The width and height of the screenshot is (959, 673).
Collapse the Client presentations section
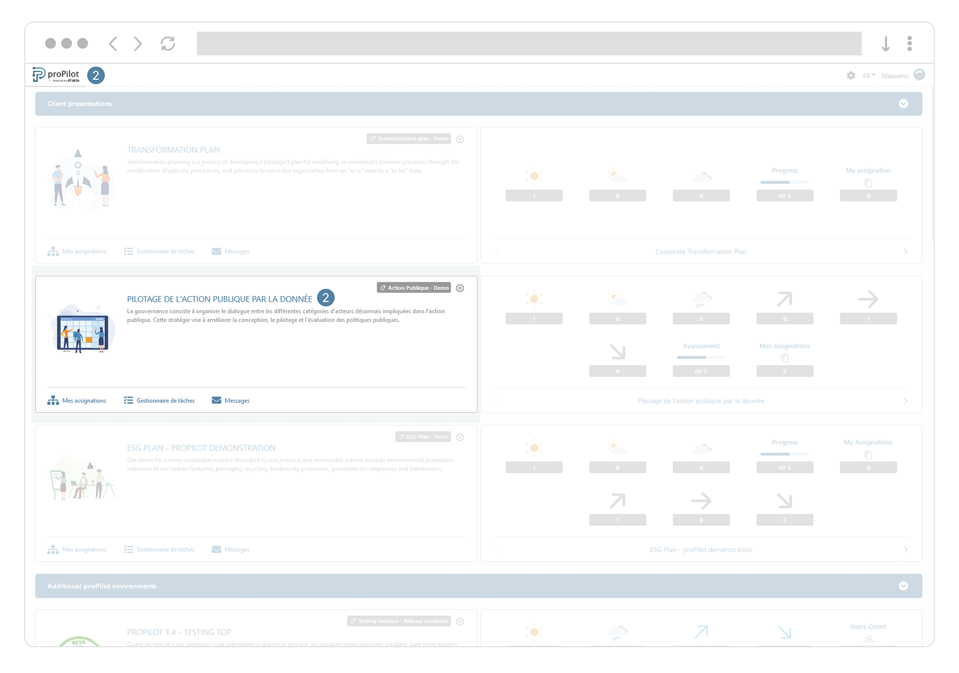903,104
